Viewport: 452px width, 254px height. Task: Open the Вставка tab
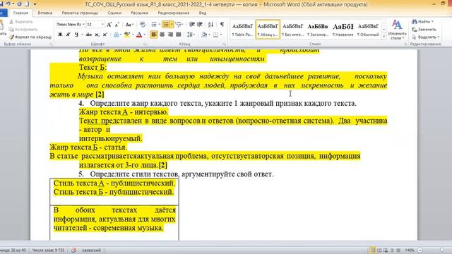(x=45, y=13)
